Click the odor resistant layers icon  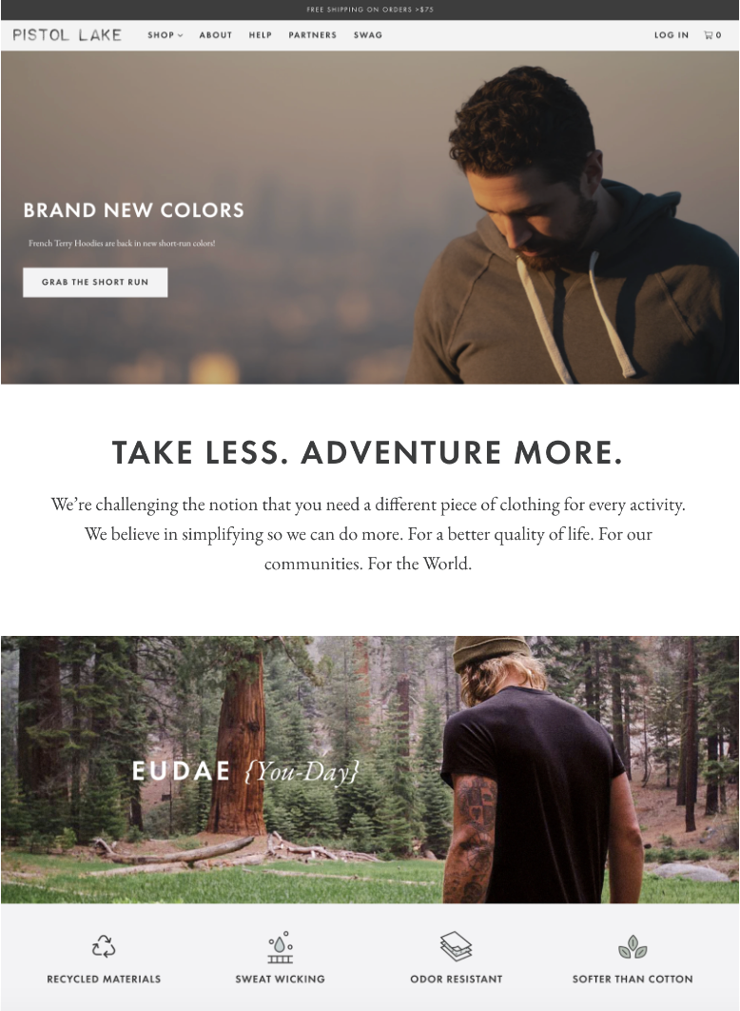[456, 946]
